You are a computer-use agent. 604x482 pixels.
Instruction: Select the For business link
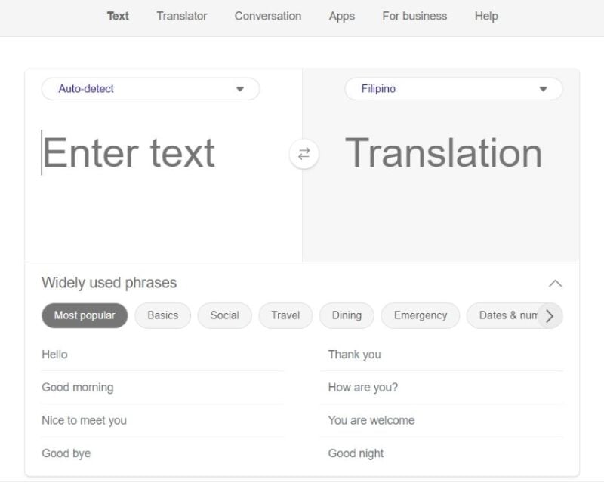pos(414,16)
